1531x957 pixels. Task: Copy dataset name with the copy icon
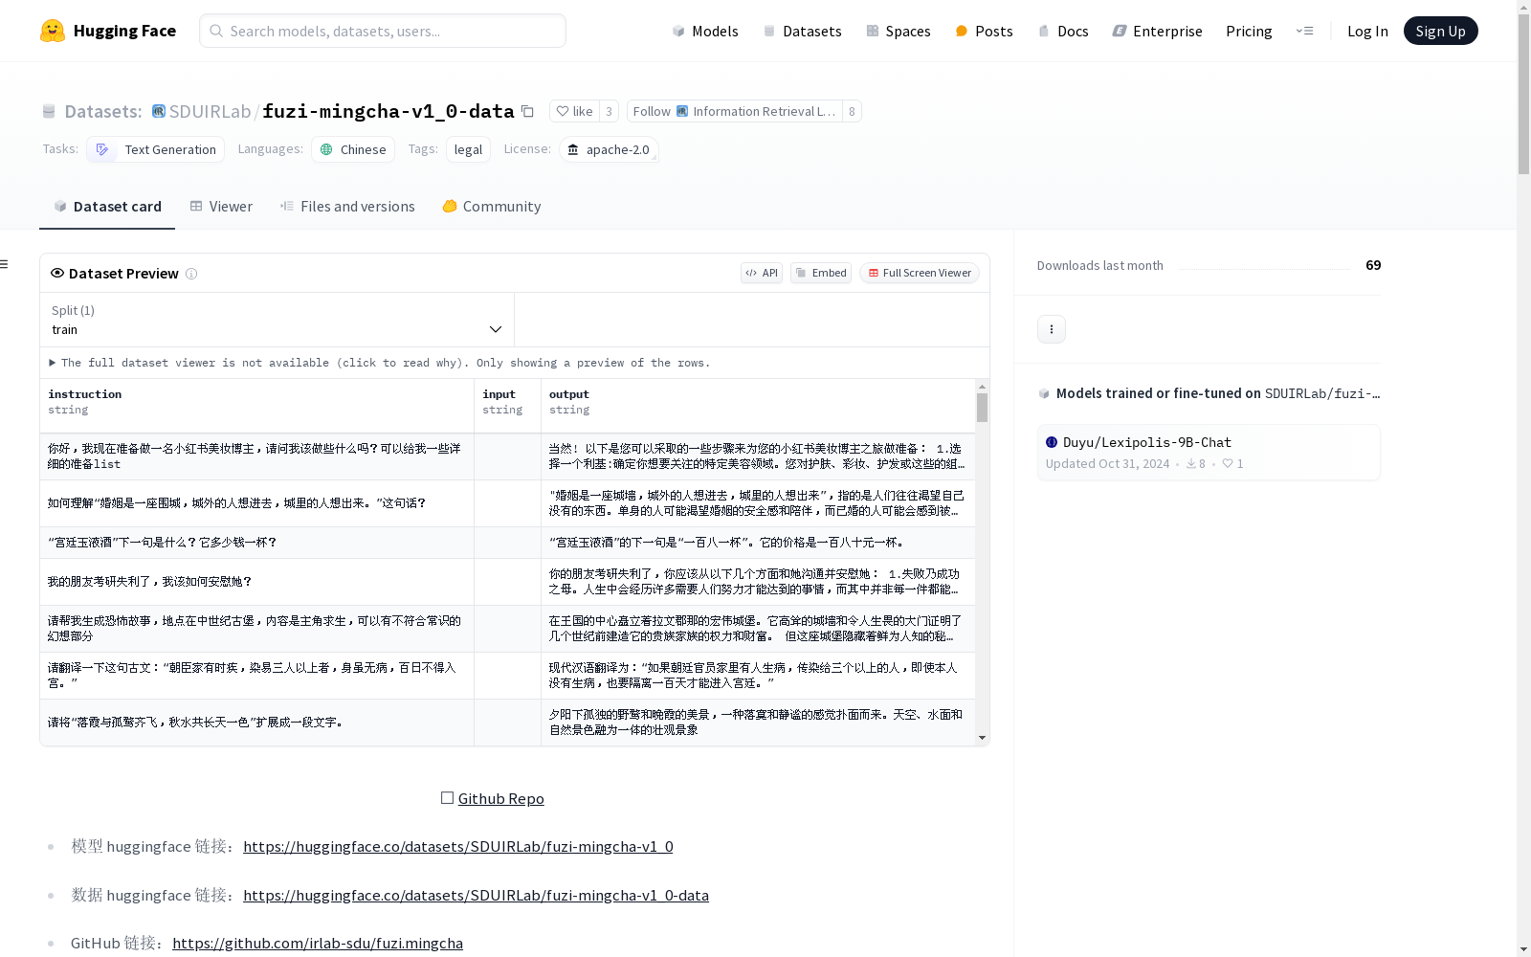[527, 111]
